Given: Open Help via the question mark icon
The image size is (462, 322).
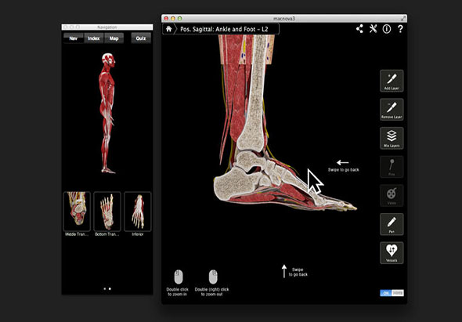Looking at the screenshot, I should click(400, 29).
